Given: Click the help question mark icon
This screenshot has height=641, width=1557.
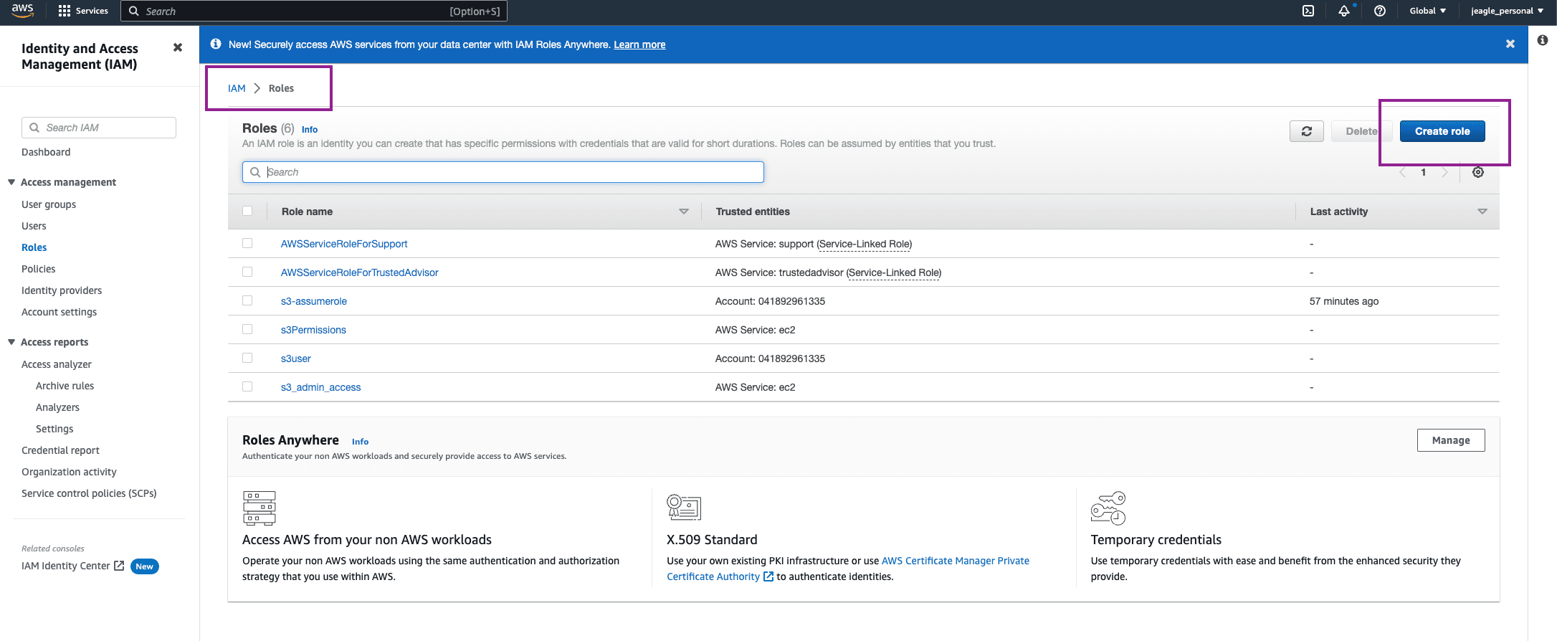Looking at the screenshot, I should click(x=1380, y=11).
